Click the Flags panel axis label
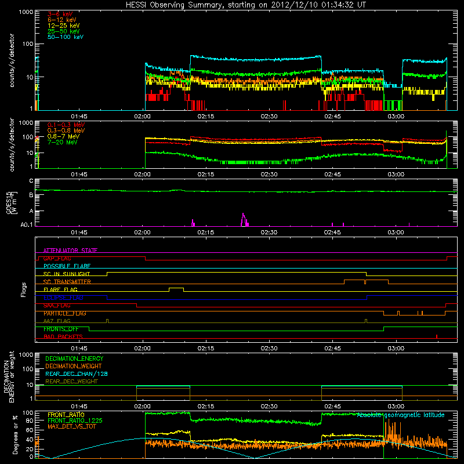The height and width of the screenshot is (464, 464). click(24, 289)
